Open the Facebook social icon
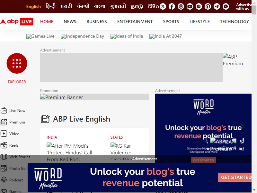This screenshot has height=193, width=257. [172, 6]
